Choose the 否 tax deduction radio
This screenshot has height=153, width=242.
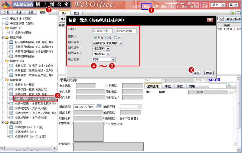(116, 37)
